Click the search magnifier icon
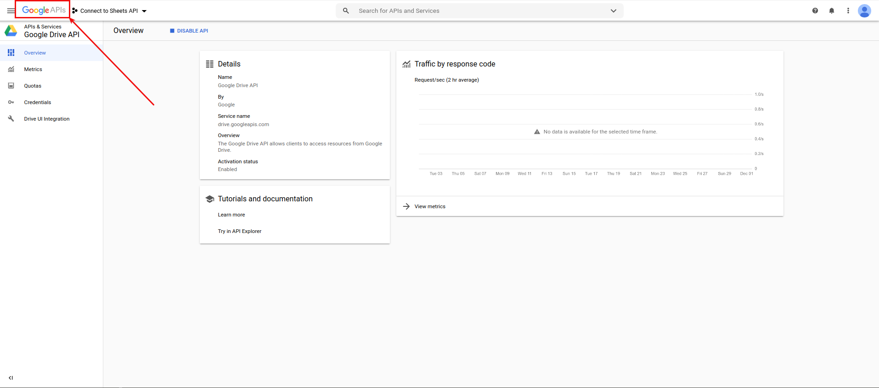The width and height of the screenshot is (879, 388). click(x=346, y=11)
